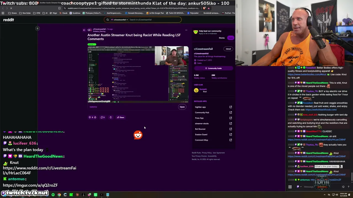
Task: Open the Reddit Rules footer link
Action: tap(196, 153)
